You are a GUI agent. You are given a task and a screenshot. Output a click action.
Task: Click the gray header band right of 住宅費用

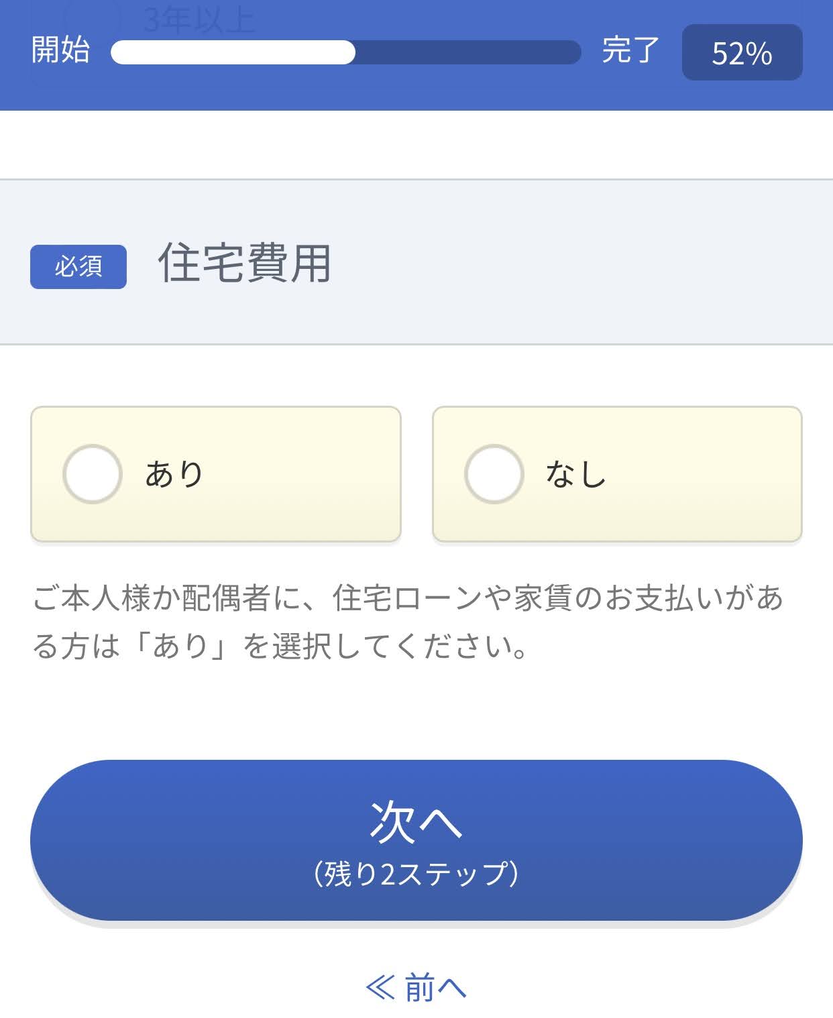coord(577,263)
